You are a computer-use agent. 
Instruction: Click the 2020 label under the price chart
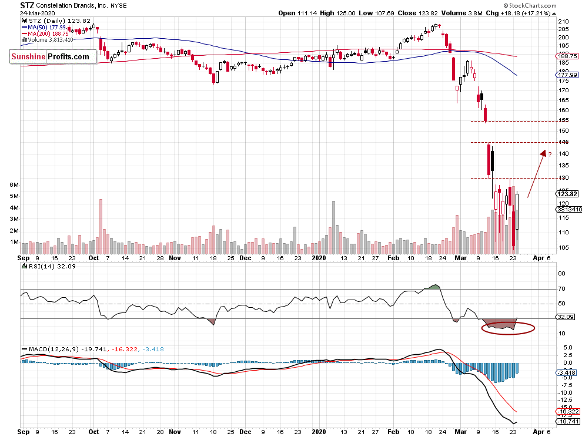coord(319,258)
